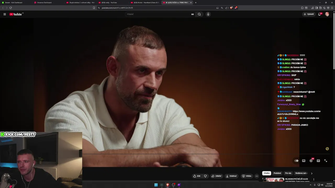Open options for the NEJNEBEZPEČNĚJŠÍ ULICE video
Image resolution: width=335 pixels, height=188 pixels.
click(314, 179)
